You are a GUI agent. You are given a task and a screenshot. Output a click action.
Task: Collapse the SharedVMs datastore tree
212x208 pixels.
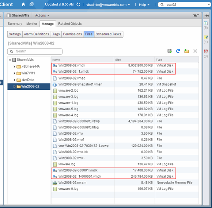point(10,60)
